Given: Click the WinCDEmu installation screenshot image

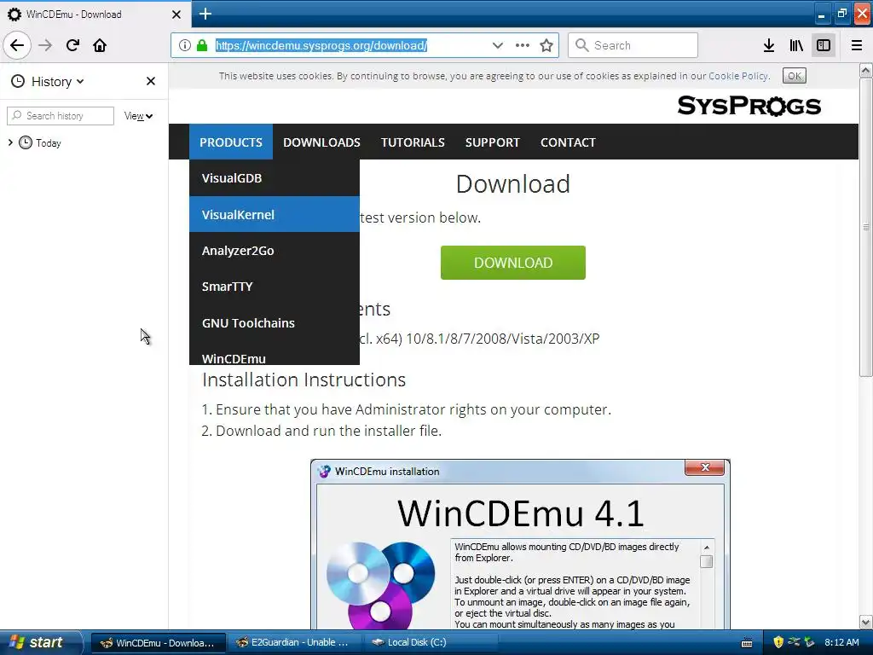Looking at the screenshot, I should pos(520,544).
